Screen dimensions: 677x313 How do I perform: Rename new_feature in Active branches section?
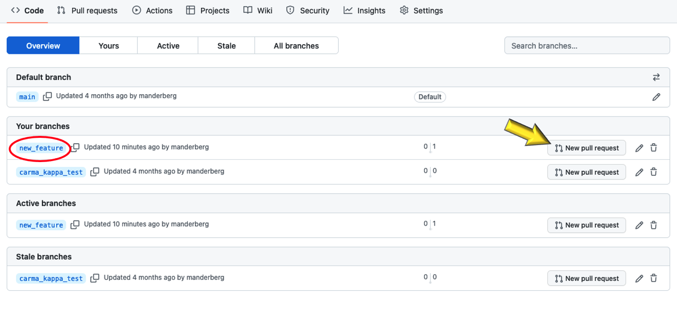[639, 225]
